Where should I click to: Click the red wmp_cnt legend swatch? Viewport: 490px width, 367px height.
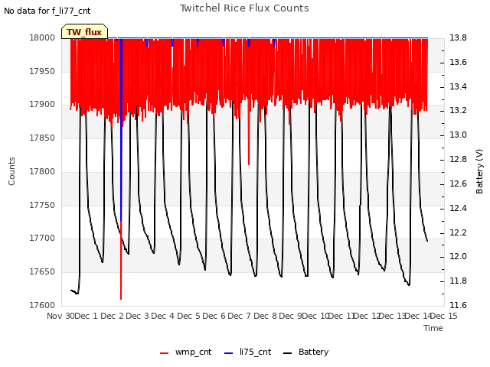164,353
